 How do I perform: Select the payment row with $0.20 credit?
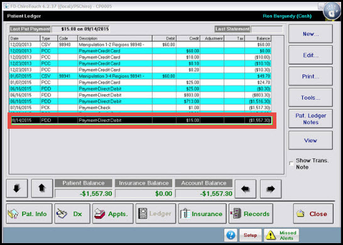140,70
